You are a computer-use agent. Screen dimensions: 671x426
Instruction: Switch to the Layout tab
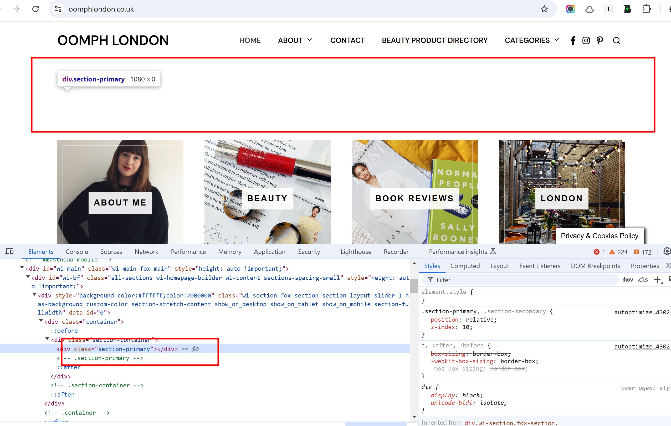click(500, 266)
